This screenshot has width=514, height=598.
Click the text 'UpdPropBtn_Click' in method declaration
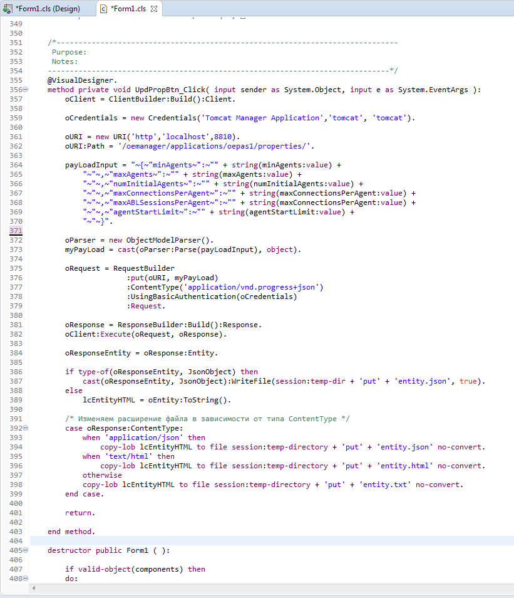click(170, 90)
